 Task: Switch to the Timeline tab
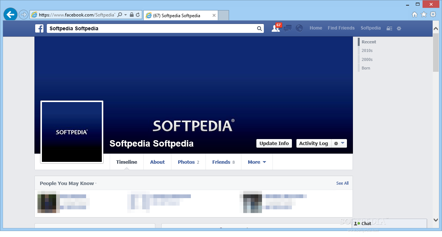126,162
